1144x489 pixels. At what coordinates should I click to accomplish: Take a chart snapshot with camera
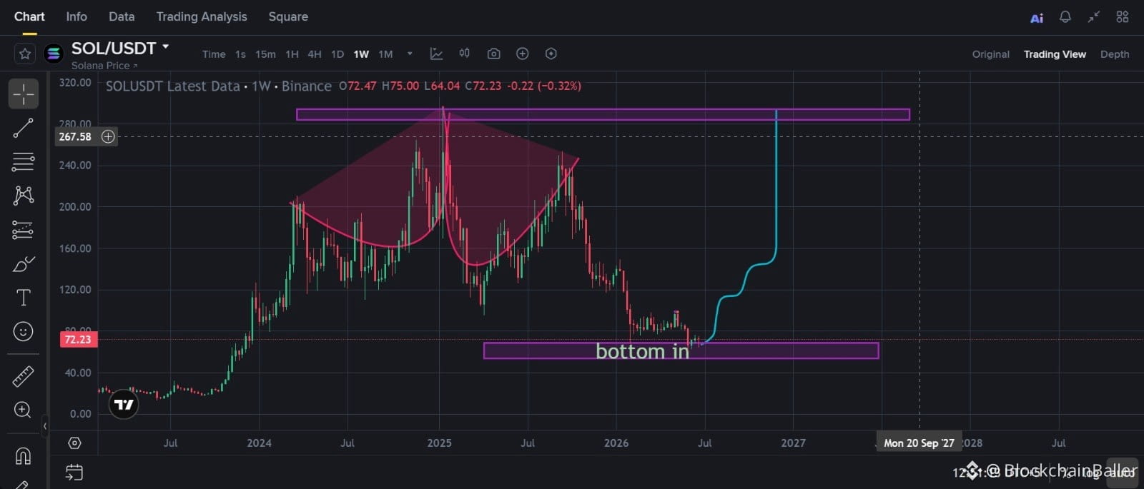click(x=493, y=54)
